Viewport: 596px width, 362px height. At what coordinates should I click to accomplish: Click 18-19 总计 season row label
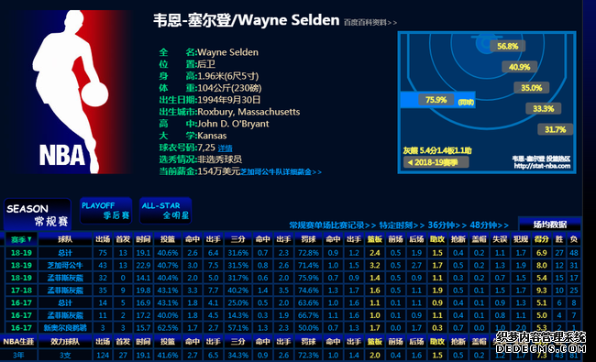tap(65, 253)
